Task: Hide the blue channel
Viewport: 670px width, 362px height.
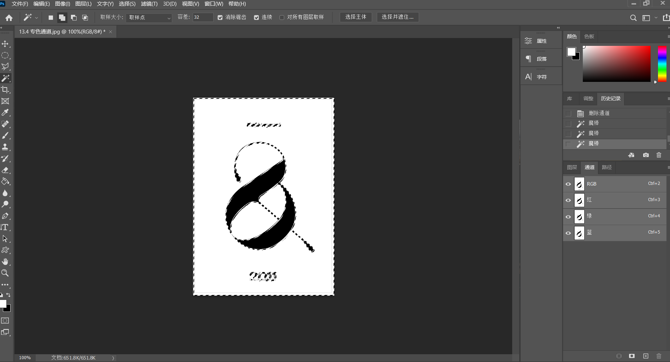Action: point(568,233)
